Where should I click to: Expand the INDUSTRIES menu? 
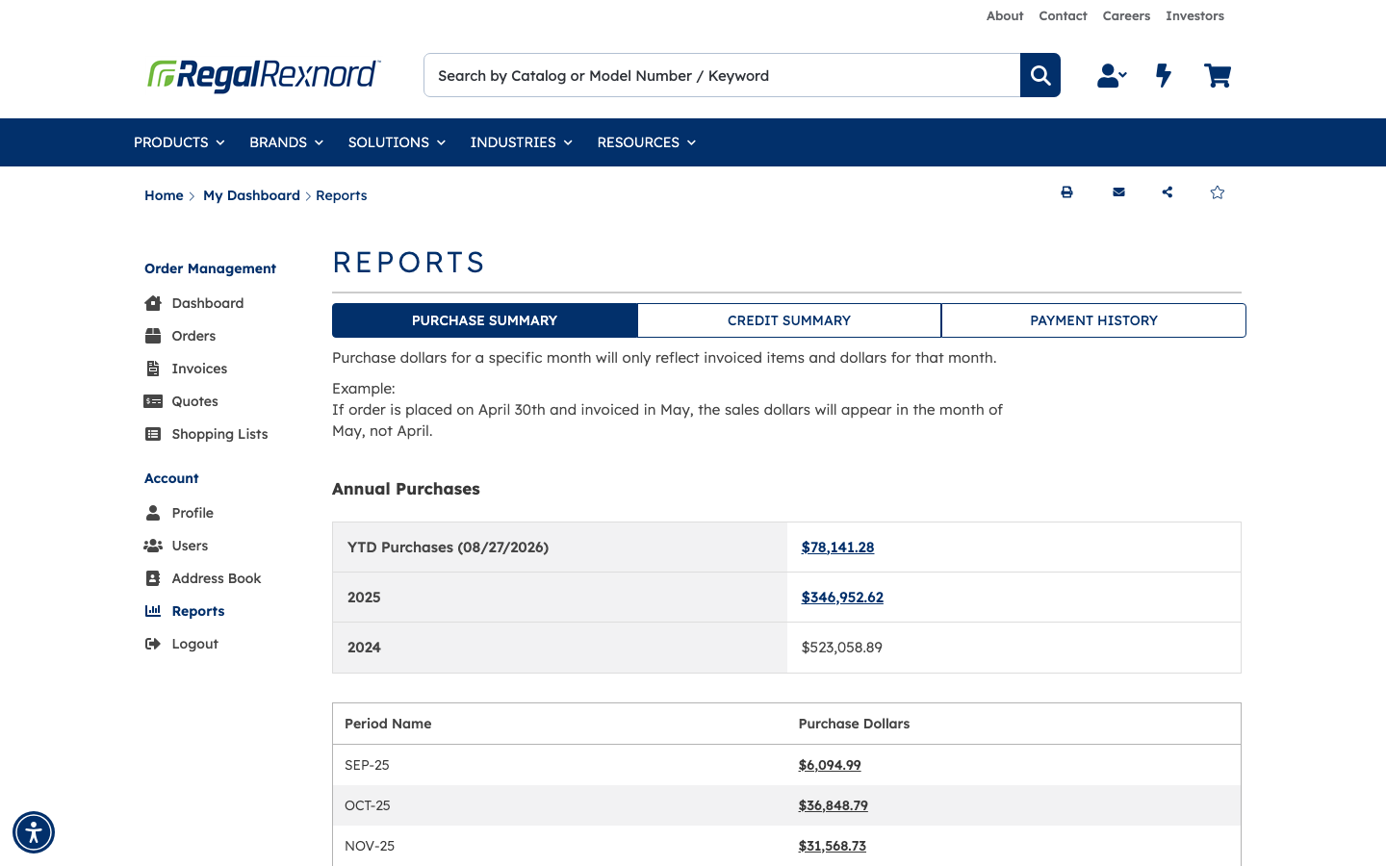pos(521,142)
